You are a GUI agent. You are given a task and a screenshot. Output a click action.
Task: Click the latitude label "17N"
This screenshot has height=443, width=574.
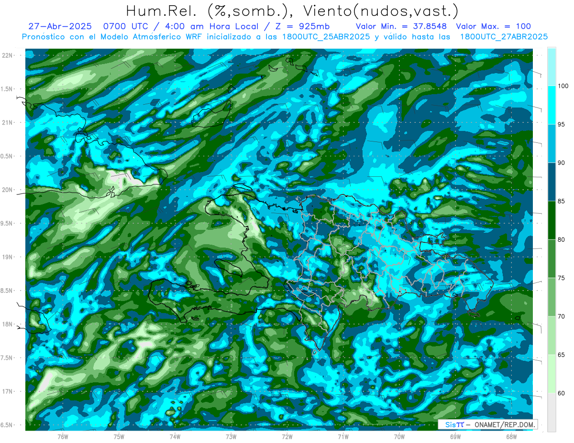[7, 391]
